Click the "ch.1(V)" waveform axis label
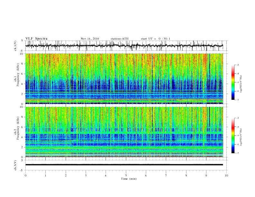 click(15, 46)
